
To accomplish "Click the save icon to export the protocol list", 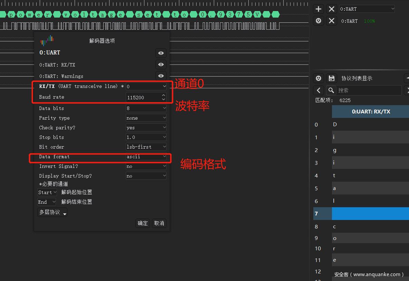I will point(331,78).
